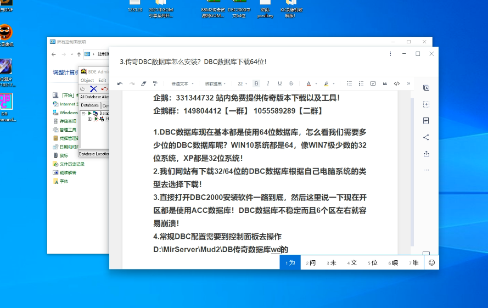
Task: Expand the child database tree node
Action: pyautogui.click(x=89, y=119)
